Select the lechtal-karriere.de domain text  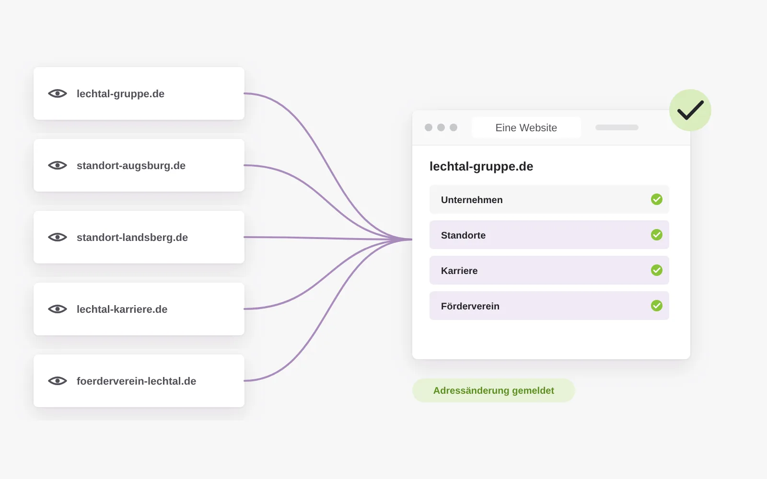pyautogui.click(x=122, y=309)
